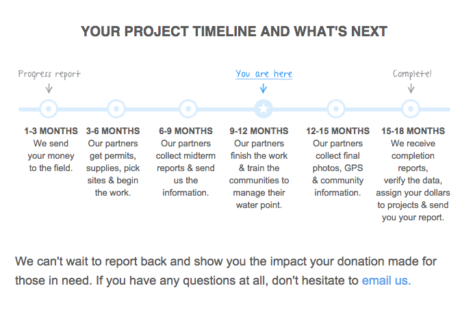Click the gray arrow under Progress report
This screenshot has width=473, height=312.
tap(49, 88)
